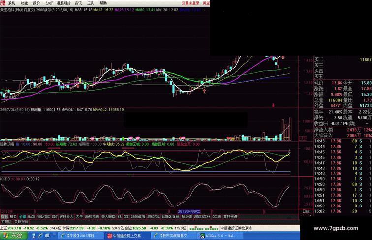Open the 分析 menu
This screenshot has height=240, width=372.
(x=49, y=3)
